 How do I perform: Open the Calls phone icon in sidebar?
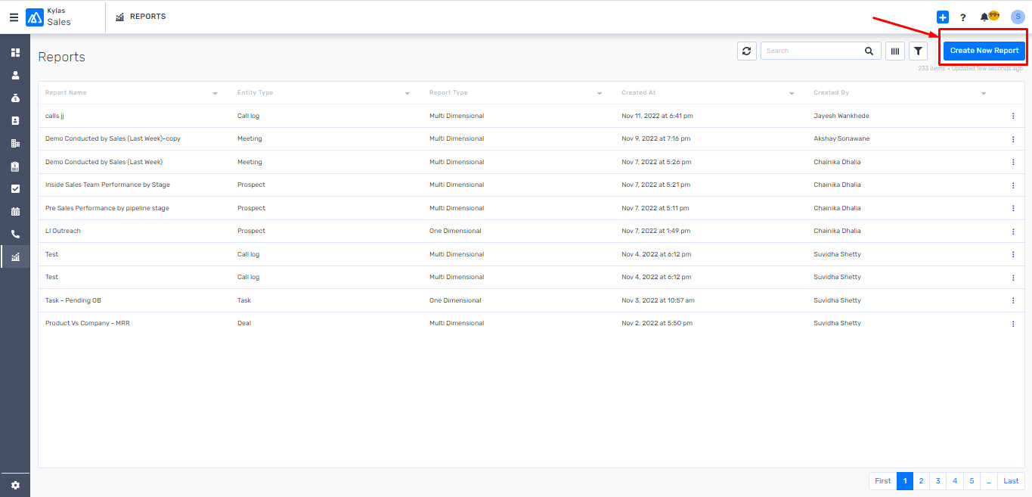(15, 235)
